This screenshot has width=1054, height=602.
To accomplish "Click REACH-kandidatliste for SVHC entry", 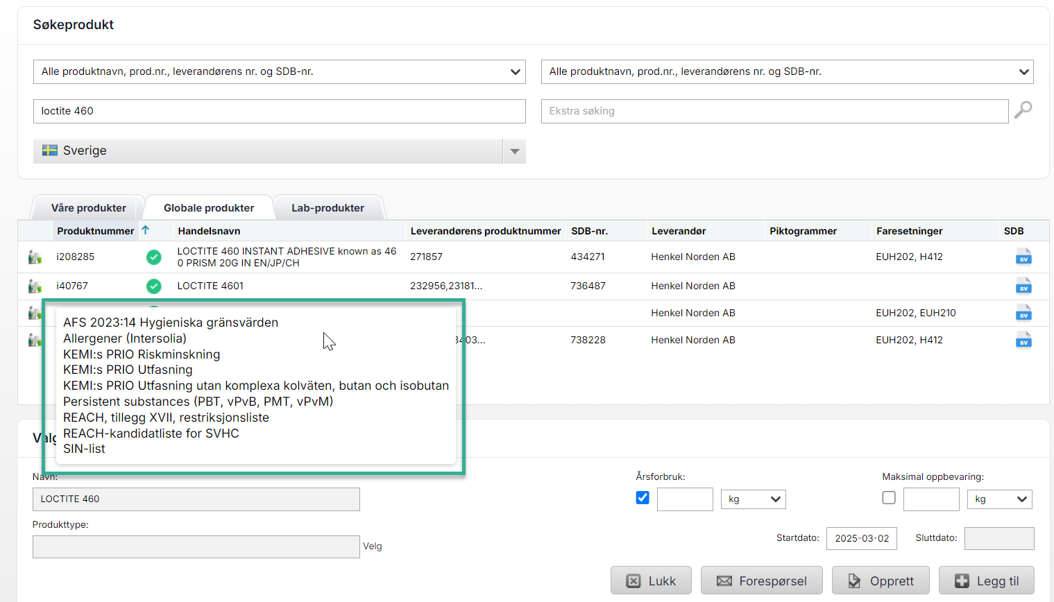I will tap(151, 433).
